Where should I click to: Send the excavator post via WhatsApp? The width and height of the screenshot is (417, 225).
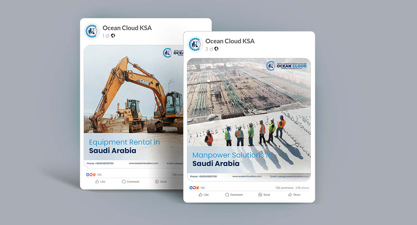point(161,182)
